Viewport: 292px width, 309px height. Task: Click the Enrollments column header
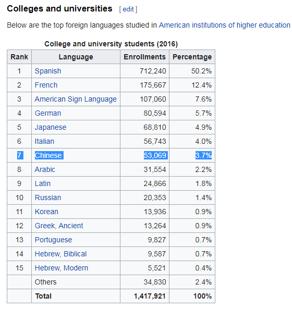point(145,57)
